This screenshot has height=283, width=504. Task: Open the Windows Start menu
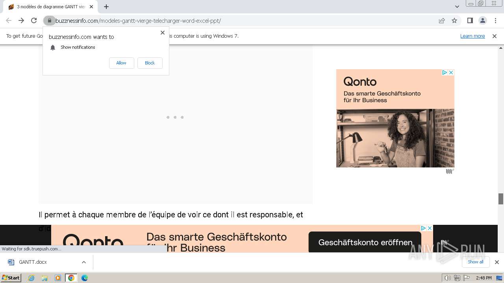(x=11, y=278)
